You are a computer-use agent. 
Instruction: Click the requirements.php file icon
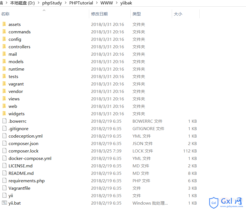[4, 181]
